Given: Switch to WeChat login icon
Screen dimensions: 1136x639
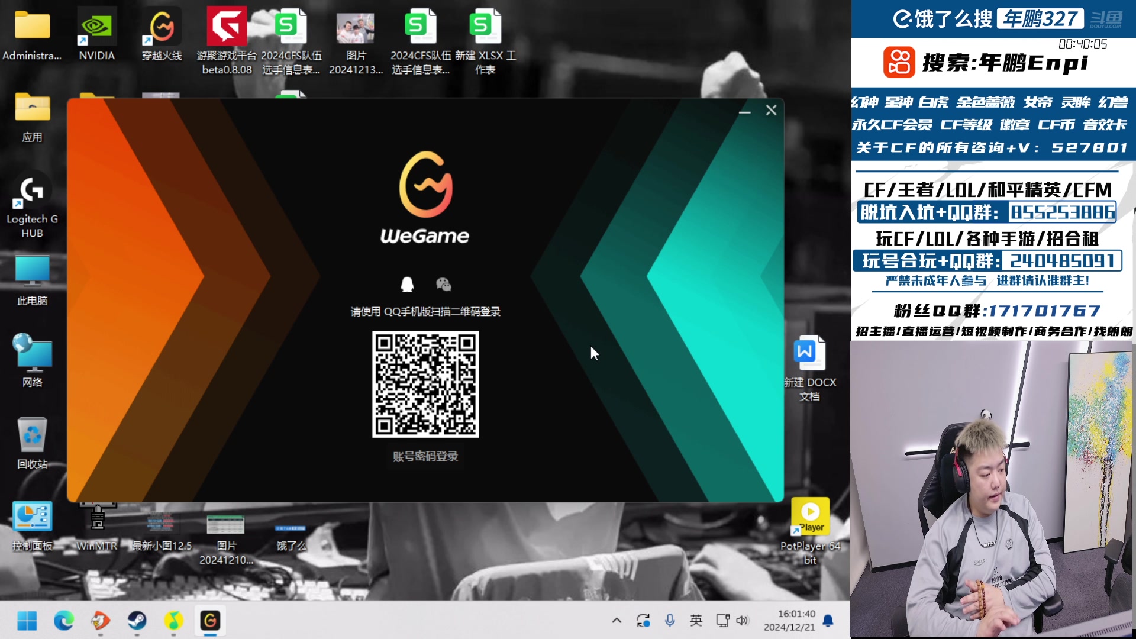Looking at the screenshot, I should pyautogui.click(x=444, y=285).
